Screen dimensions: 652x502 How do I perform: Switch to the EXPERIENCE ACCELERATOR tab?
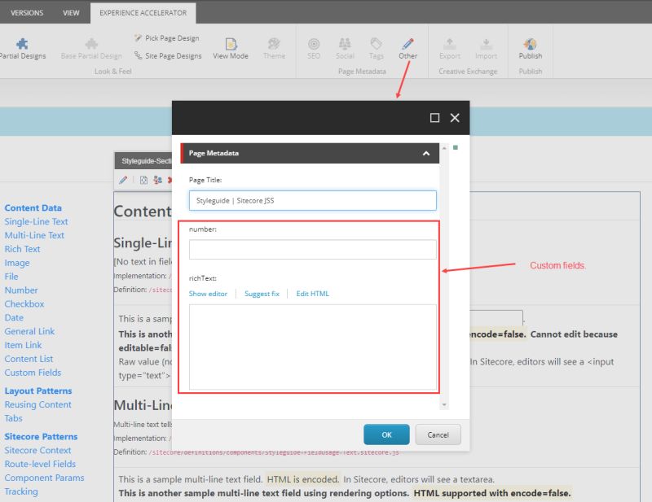coord(143,12)
